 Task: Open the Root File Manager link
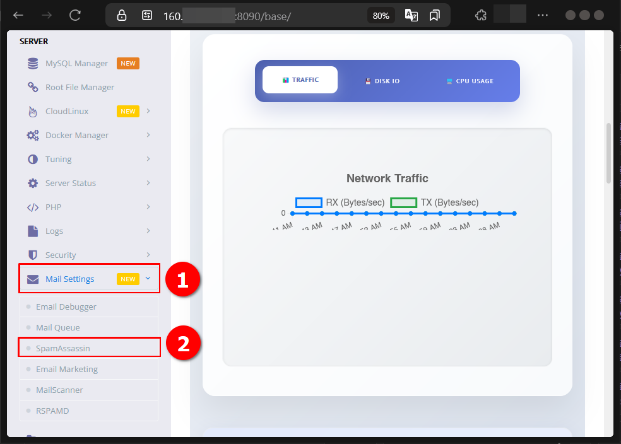click(x=80, y=88)
